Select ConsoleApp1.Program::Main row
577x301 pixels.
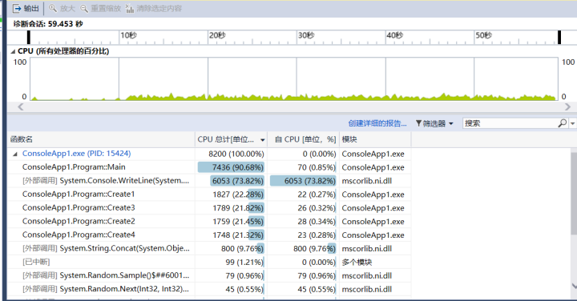click(209, 167)
